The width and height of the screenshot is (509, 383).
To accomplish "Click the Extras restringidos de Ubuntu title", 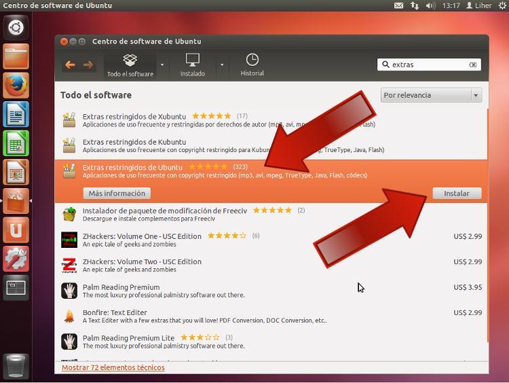I will point(132,167).
